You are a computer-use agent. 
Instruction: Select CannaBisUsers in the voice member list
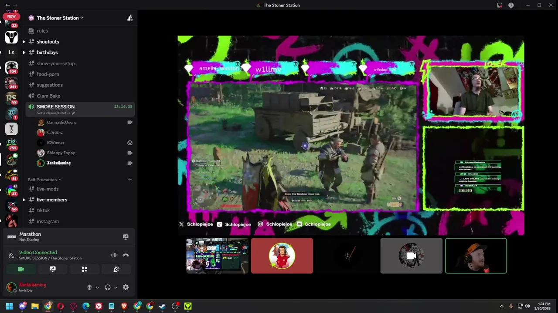[x=61, y=123]
